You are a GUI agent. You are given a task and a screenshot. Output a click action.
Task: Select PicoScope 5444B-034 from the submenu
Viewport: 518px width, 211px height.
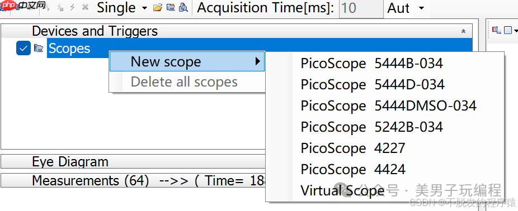(371, 63)
